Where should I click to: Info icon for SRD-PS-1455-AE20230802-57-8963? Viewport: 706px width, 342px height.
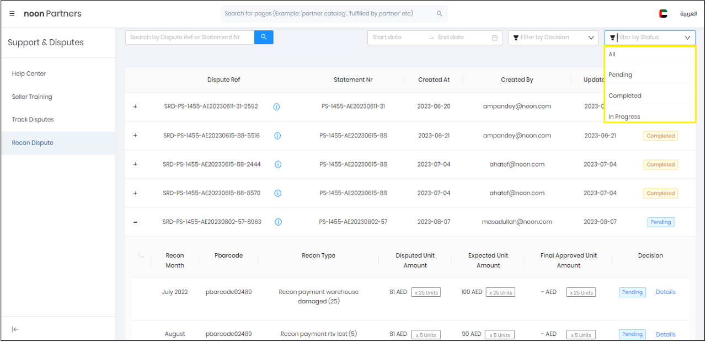click(278, 222)
